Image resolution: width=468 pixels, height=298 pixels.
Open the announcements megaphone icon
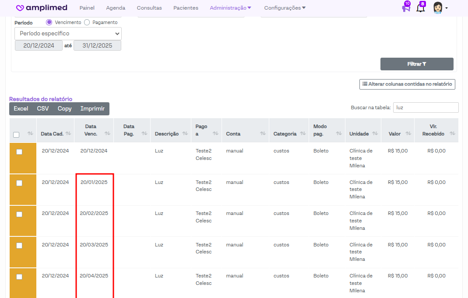(406, 8)
